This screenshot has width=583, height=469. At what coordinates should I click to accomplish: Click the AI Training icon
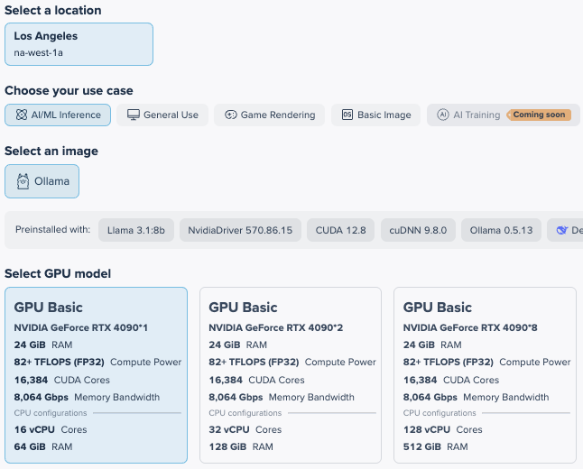click(x=442, y=115)
